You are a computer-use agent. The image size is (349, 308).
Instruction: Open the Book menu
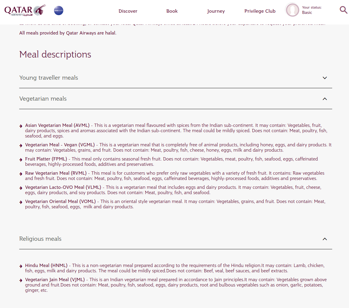(x=172, y=11)
